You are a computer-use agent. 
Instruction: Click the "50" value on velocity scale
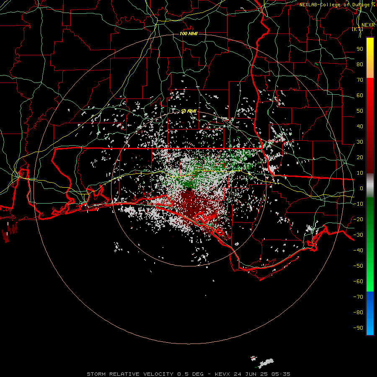pyautogui.click(x=360, y=111)
